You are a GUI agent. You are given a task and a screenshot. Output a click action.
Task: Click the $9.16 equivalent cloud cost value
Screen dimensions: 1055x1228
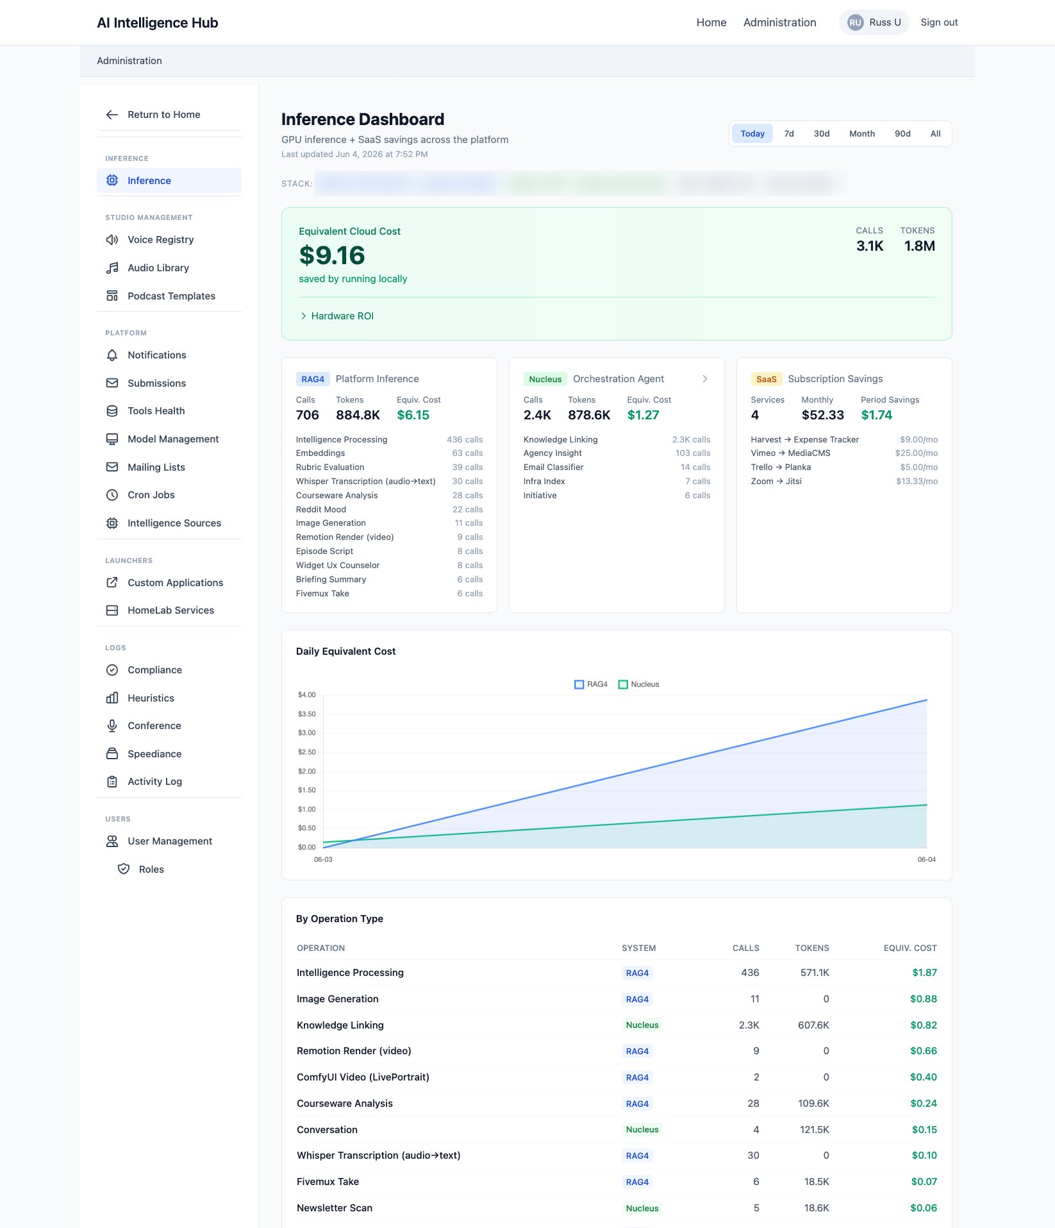(x=332, y=255)
